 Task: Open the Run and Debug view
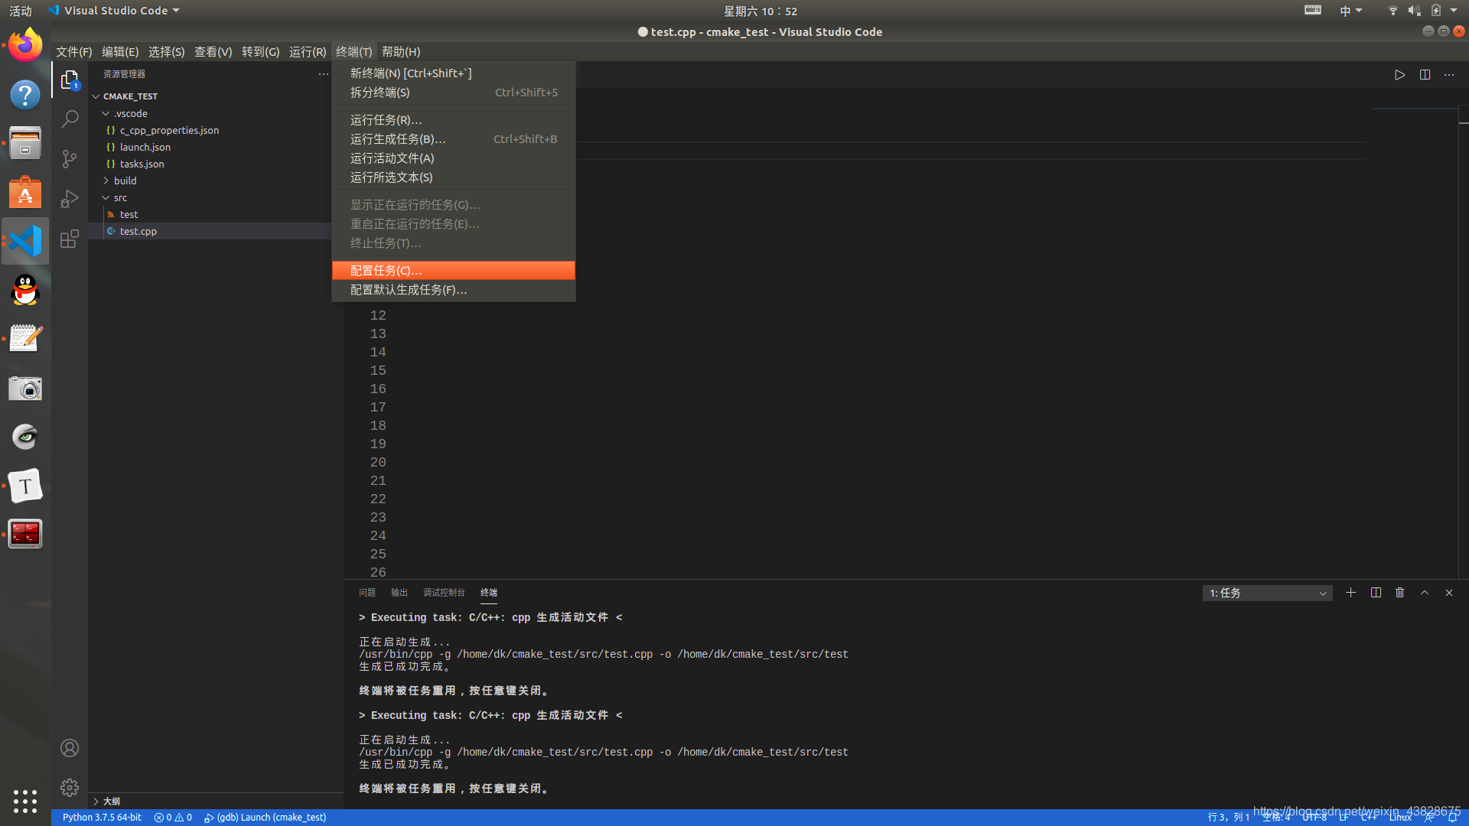pyautogui.click(x=70, y=199)
